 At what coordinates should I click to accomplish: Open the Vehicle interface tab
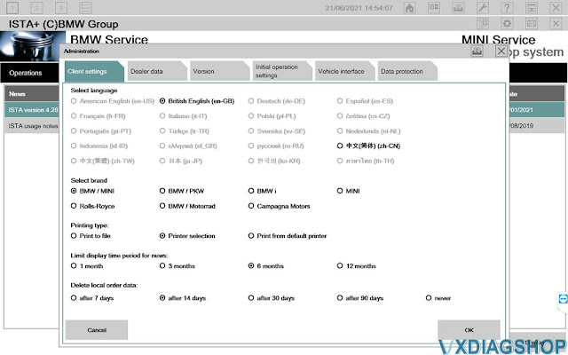pos(345,71)
